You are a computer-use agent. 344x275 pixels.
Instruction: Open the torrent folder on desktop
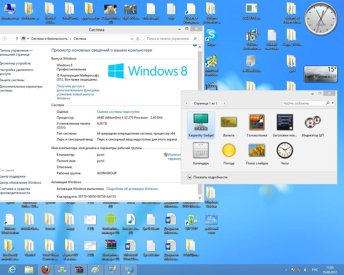tap(50, 222)
